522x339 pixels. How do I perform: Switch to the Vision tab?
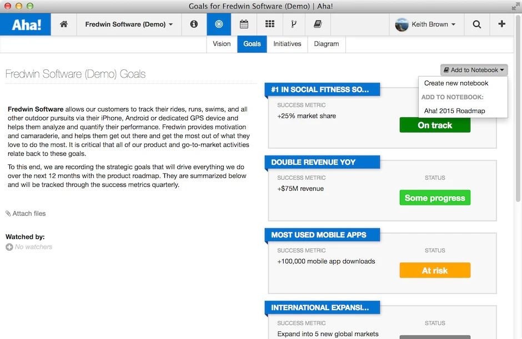pos(222,44)
